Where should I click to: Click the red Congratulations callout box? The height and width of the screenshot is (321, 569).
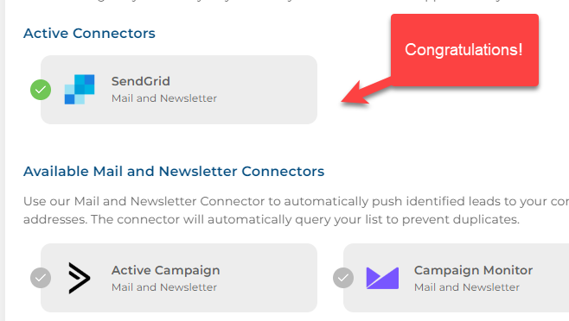click(x=464, y=50)
